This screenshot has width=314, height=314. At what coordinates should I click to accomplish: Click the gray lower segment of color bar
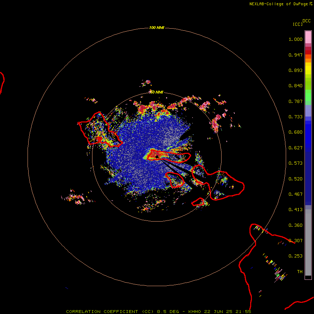pos(308,242)
